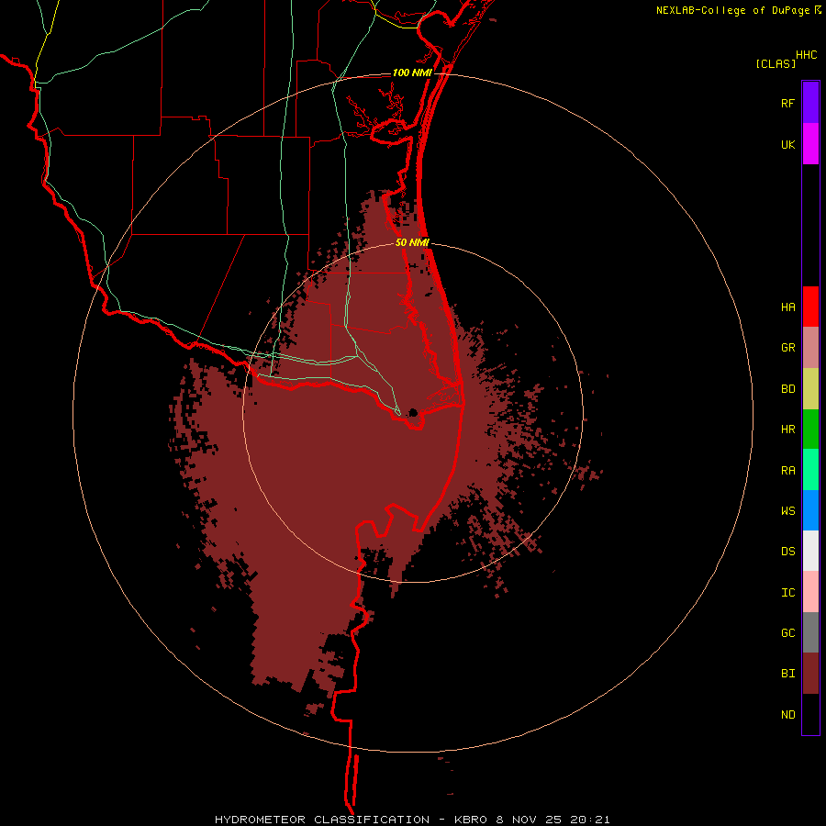Click the "[CLAS]" units label
Screen dimensions: 826x826
776,64
